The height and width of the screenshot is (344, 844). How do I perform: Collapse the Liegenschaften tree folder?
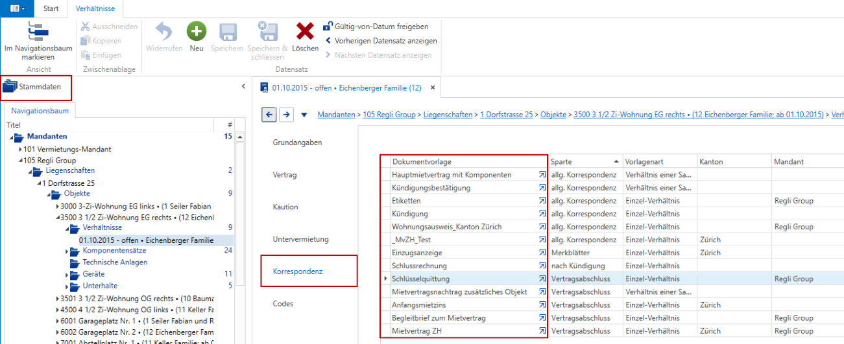click(x=30, y=171)
